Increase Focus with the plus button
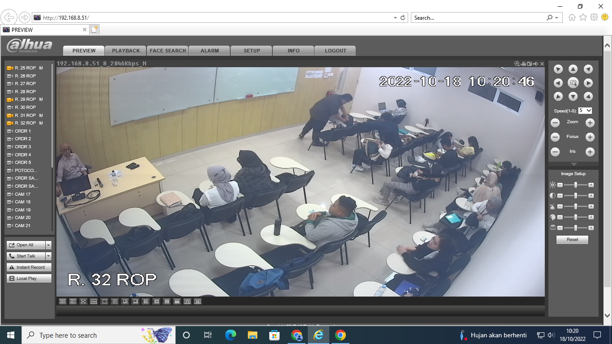Screen dimensions: 612x344 coord(590,137)
